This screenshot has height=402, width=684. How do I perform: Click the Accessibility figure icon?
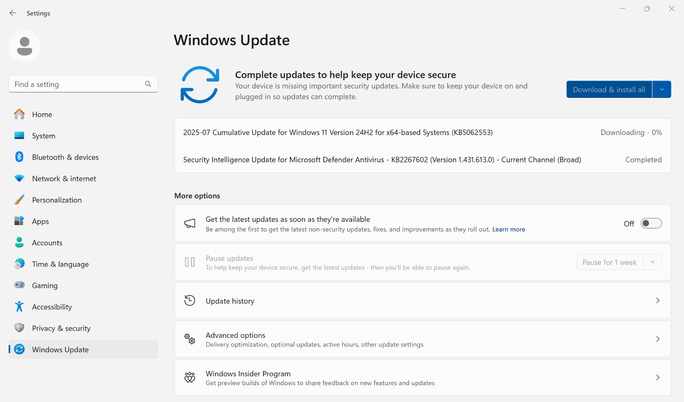pyautogui.click(x=19, y=306)
